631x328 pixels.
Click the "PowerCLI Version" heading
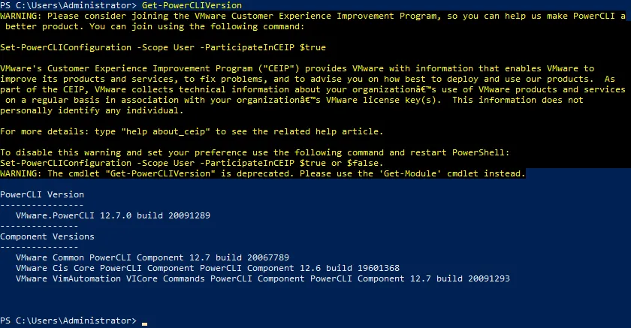point(42,194)
